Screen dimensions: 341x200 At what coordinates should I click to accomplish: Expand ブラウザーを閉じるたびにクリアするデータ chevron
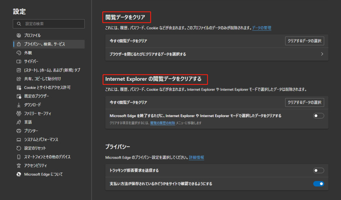322,54
